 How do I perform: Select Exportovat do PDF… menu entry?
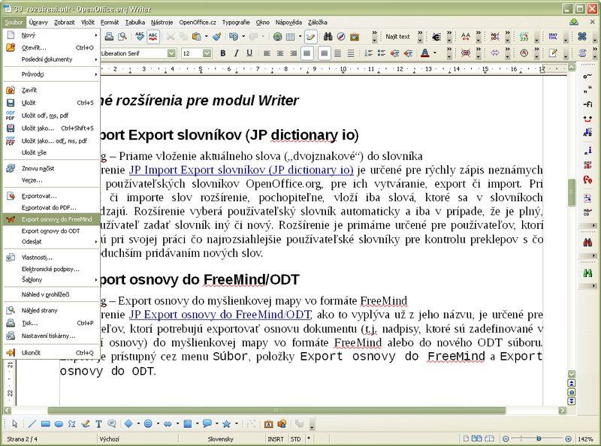(51, 208)
